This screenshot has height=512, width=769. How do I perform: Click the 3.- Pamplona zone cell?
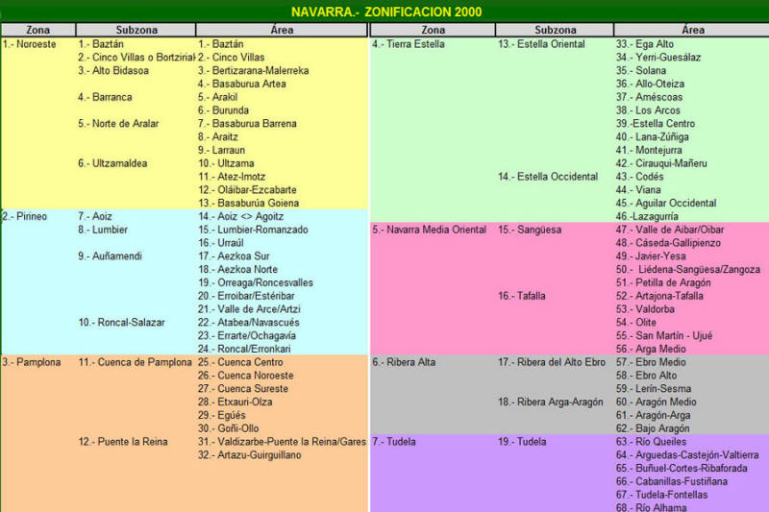point(32,362)
